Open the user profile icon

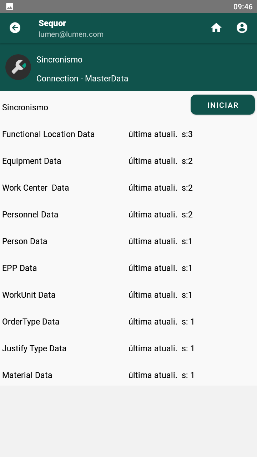pos(242,28)
